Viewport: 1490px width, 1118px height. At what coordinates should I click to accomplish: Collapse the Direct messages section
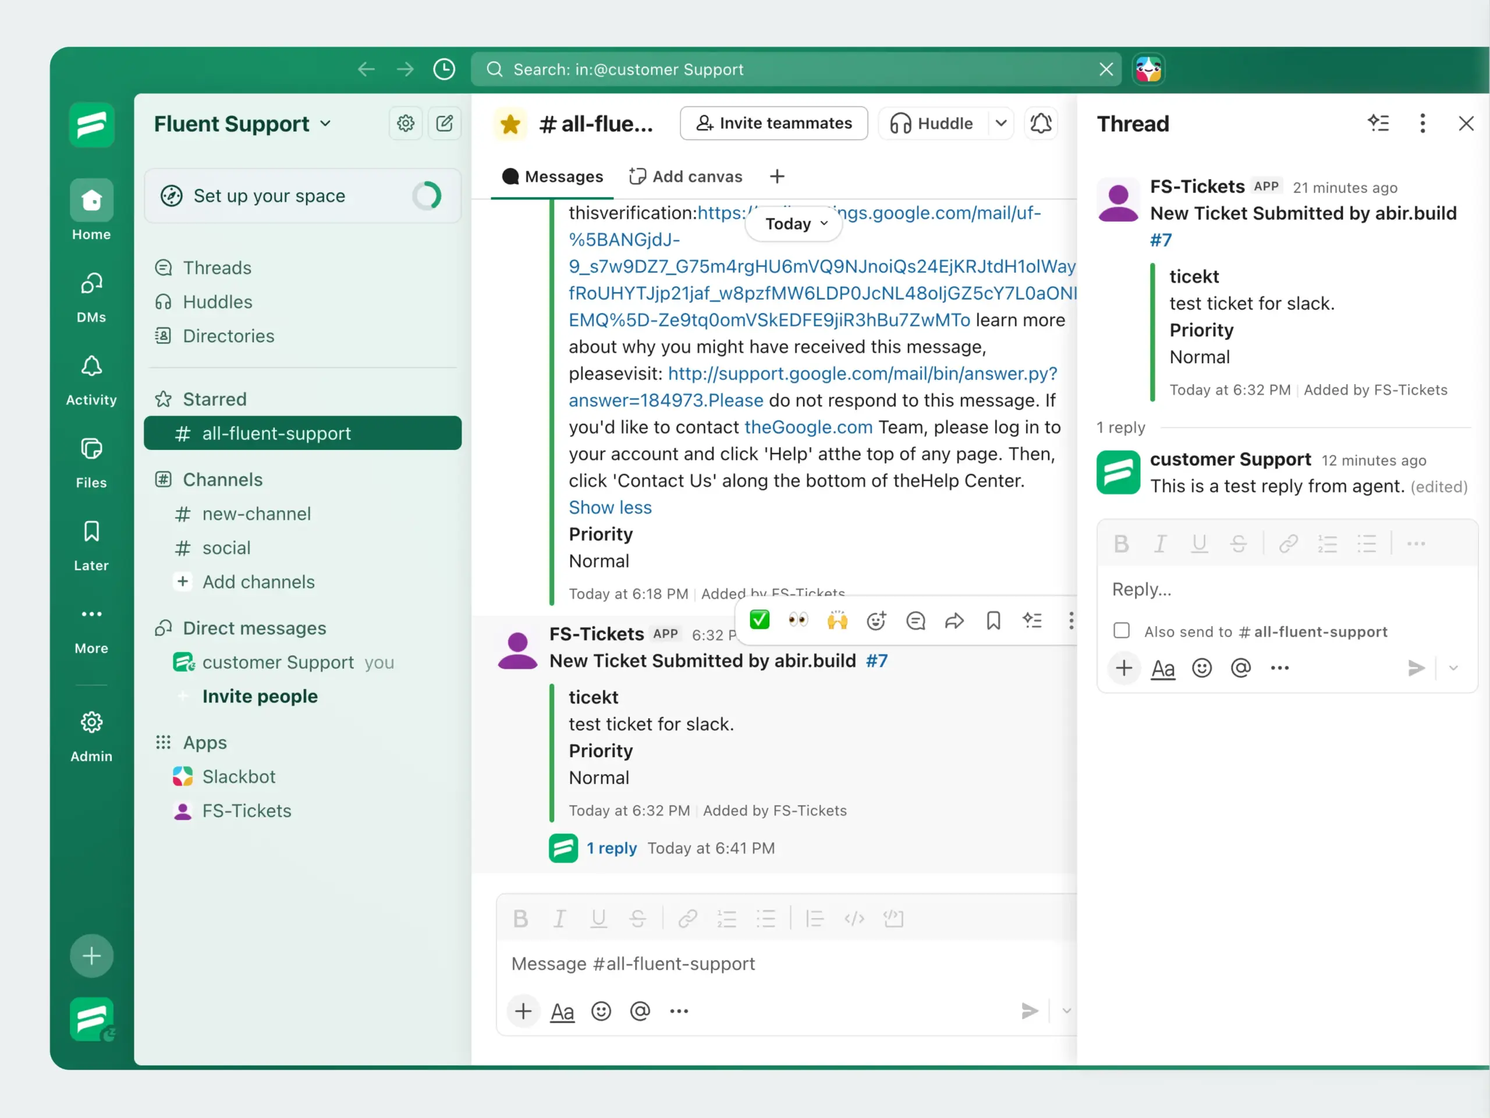coord(240,629)
